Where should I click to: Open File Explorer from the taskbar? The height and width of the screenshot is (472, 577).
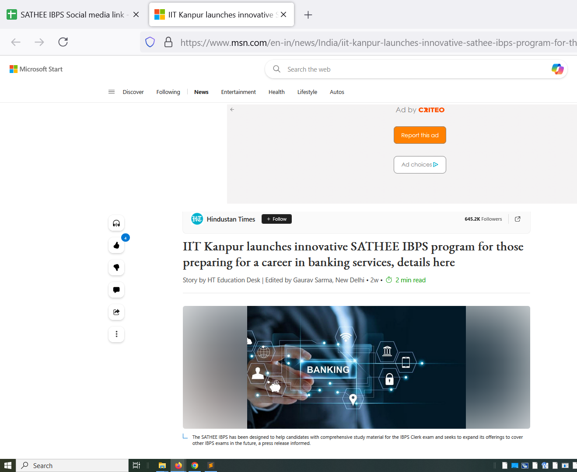(x=162, y=465)
